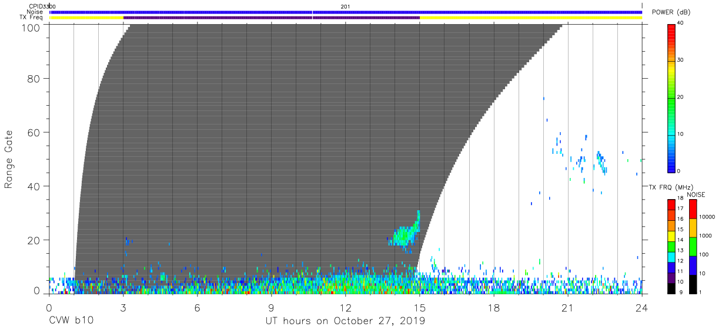Click the '14' label on TX FRQ legend
The width and height of the screenshot is (722, 333).
point(681,240)
